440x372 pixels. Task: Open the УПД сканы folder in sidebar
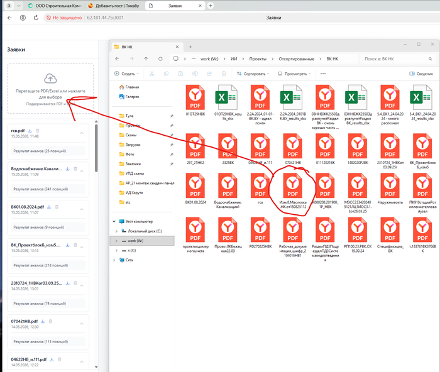click(131, 173)
